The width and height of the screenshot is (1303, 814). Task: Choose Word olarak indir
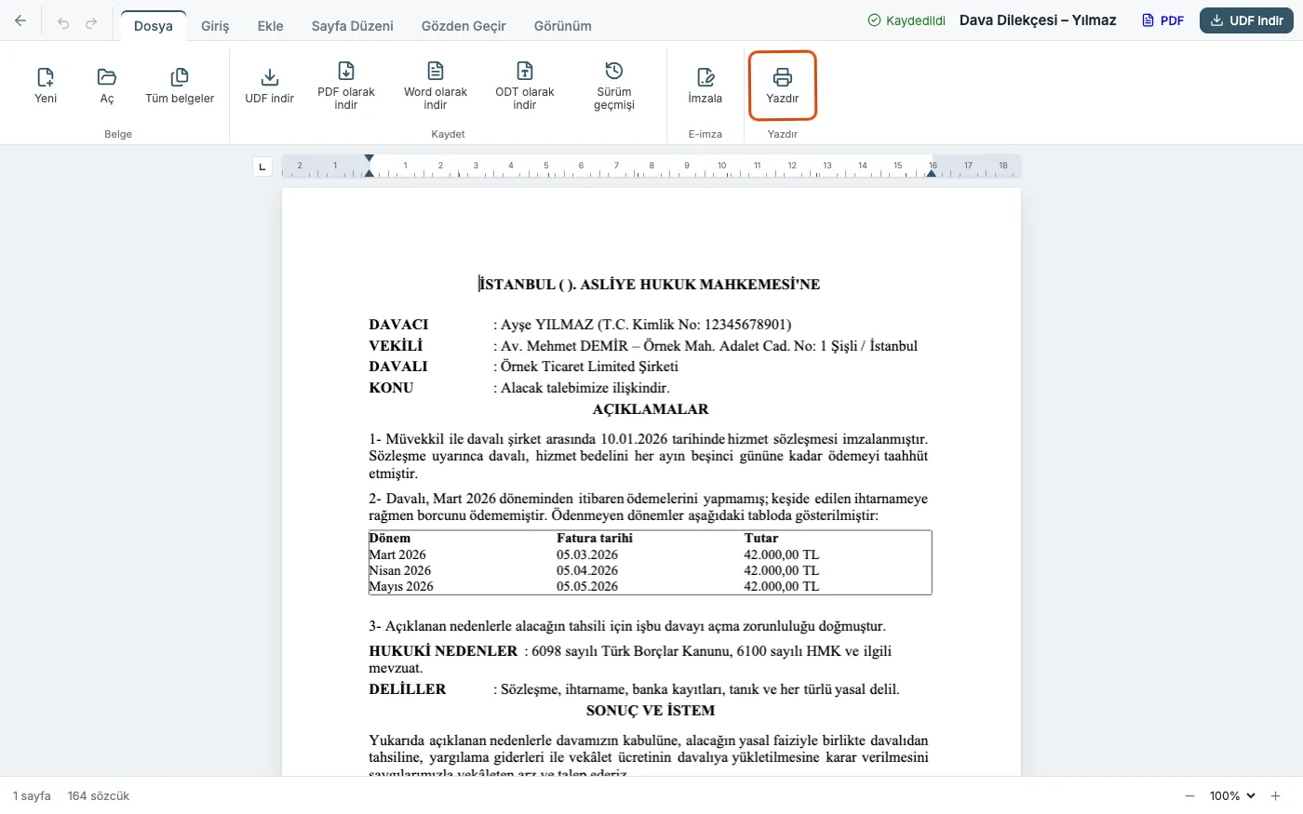pyautogui.click(x=436, y=86)
